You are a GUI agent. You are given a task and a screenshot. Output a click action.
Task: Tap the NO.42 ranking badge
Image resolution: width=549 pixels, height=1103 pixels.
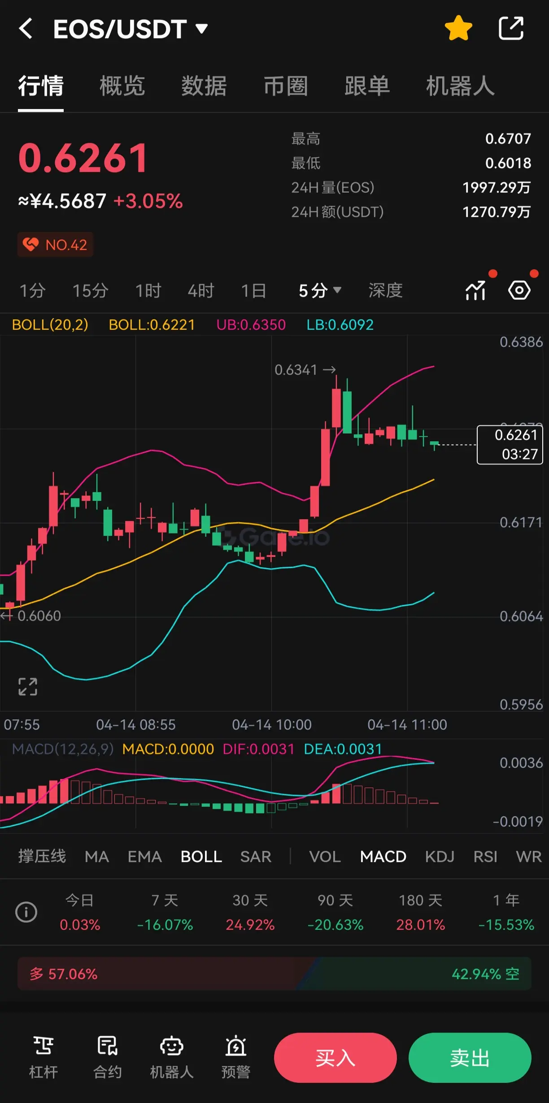(55, 245)
